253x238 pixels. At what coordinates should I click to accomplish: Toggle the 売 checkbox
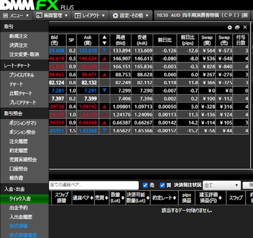click(x=145, y=185)
